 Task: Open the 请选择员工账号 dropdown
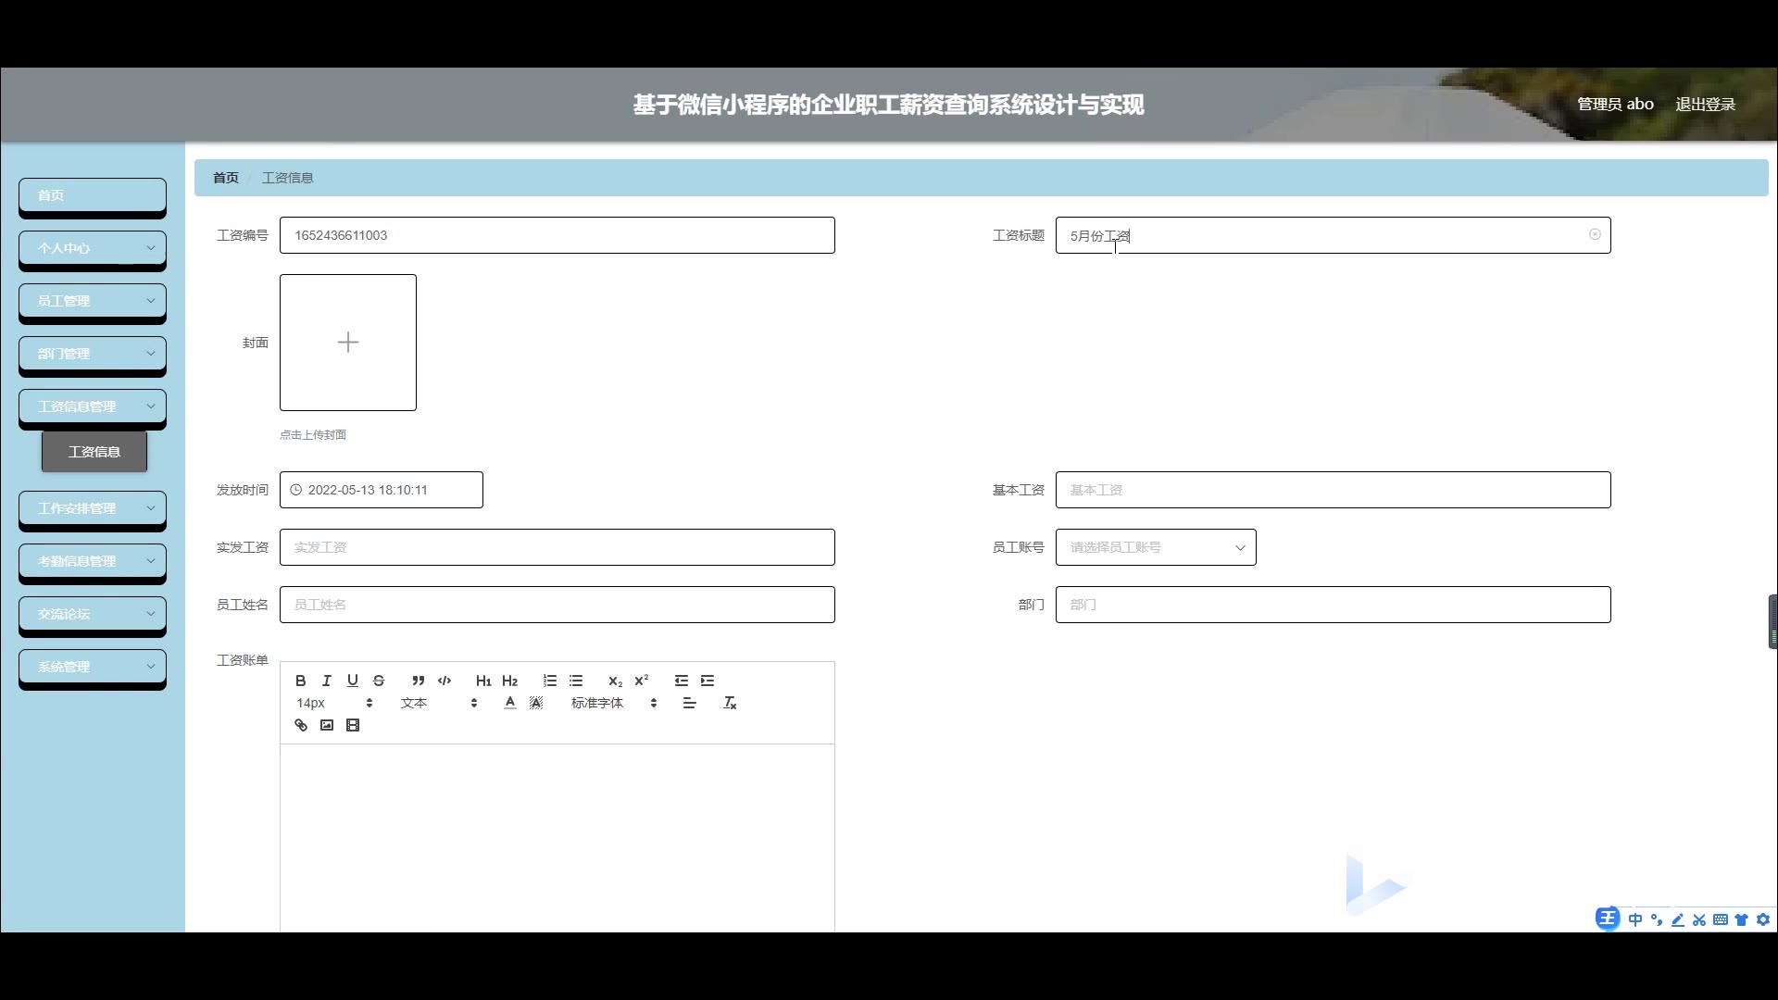tap(1156, 547)
